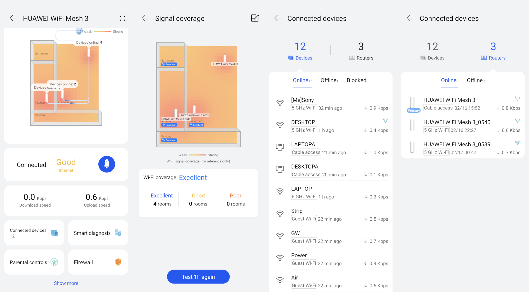Open the Smart diagnosis card
The width and height of the screenshot is (529, 292).
pyautogui.click(x=98, y=233)
